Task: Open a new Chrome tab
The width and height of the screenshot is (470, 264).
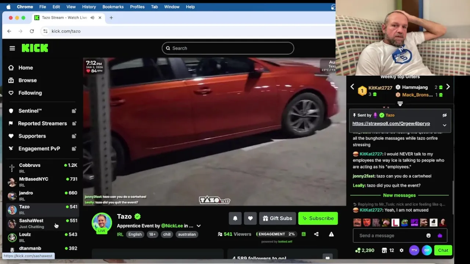Action: pyautogui.click(x=111, y=18)
